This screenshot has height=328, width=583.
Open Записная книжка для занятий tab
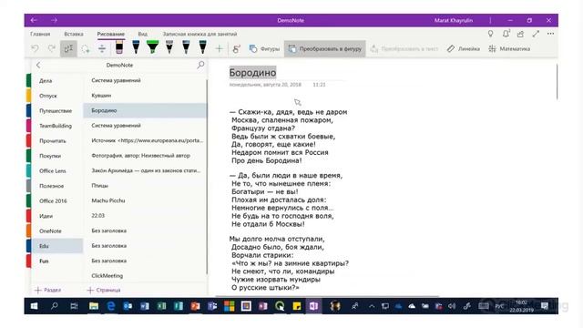click(x=199, y=34)
